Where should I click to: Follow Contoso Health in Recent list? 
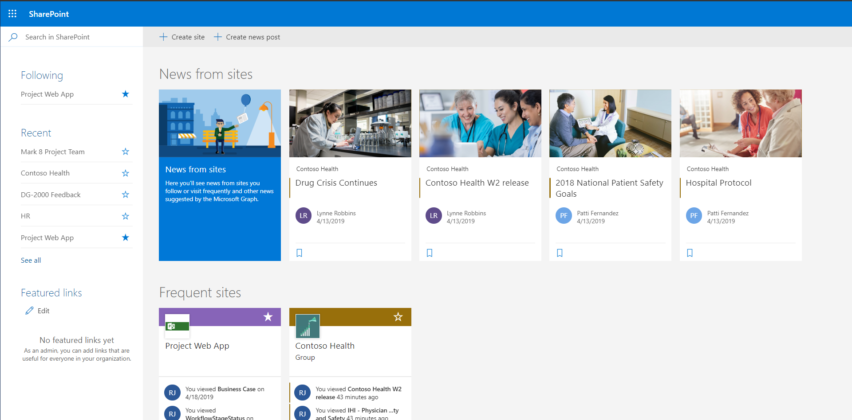126,173
